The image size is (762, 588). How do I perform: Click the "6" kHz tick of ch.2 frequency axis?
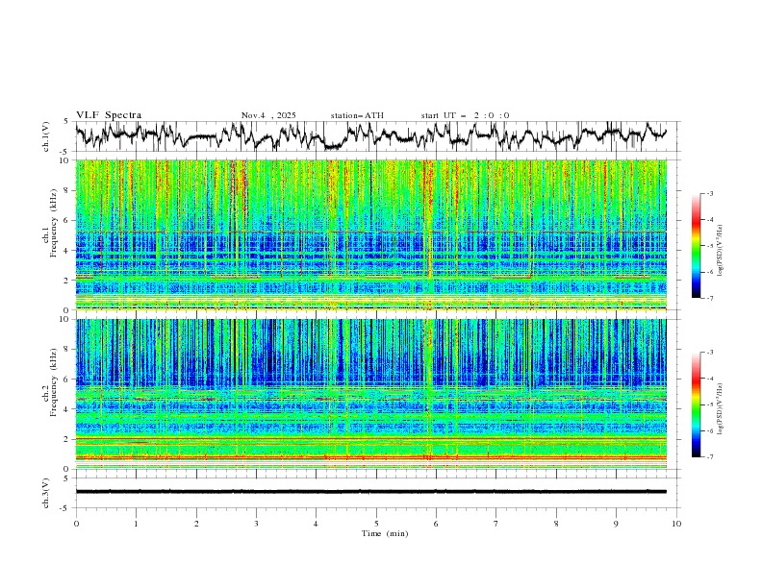tap(68, 380)
